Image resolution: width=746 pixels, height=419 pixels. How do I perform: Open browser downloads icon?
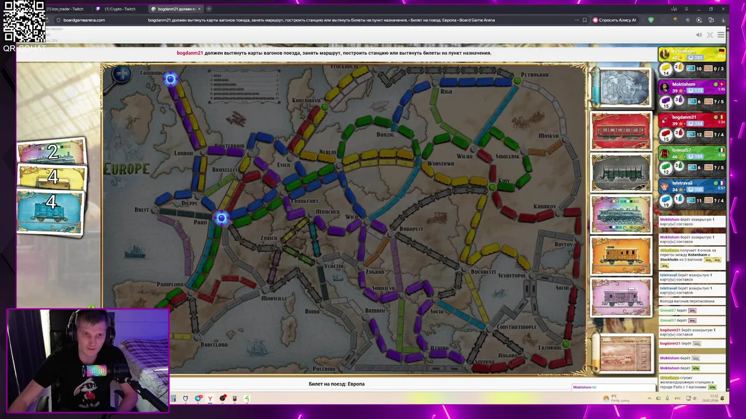tap(723, 20)
